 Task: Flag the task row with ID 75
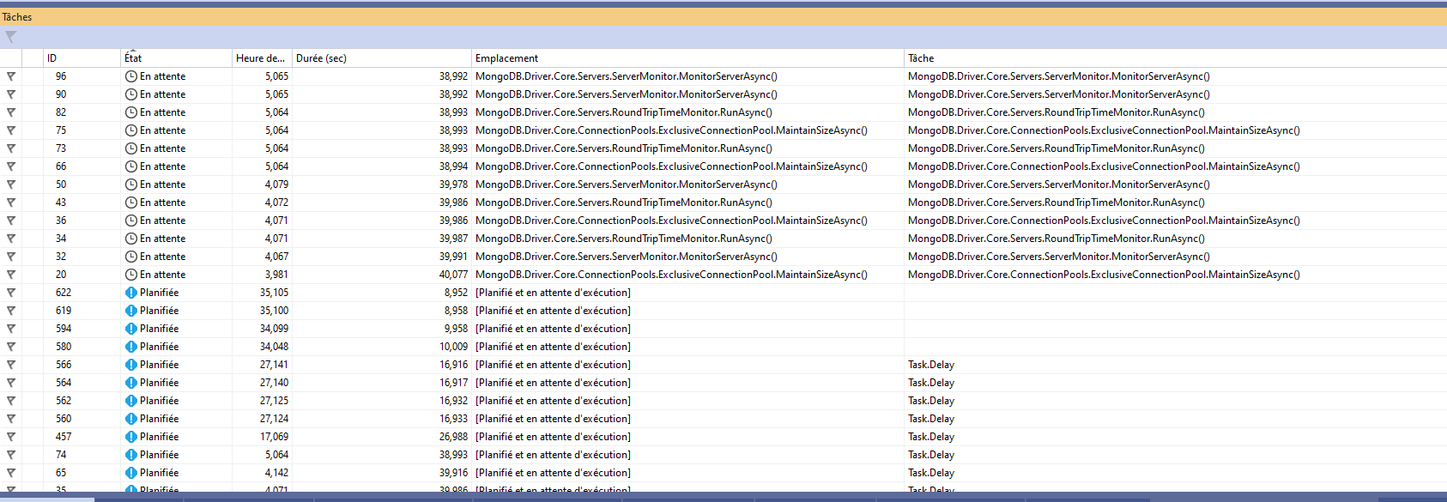pos(11,130)
